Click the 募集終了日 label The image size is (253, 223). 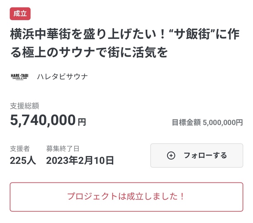(63, 148)
